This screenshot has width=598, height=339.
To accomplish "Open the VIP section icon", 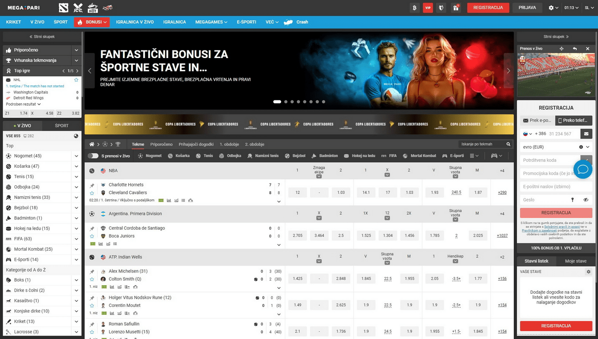I will tap(428, 7).
